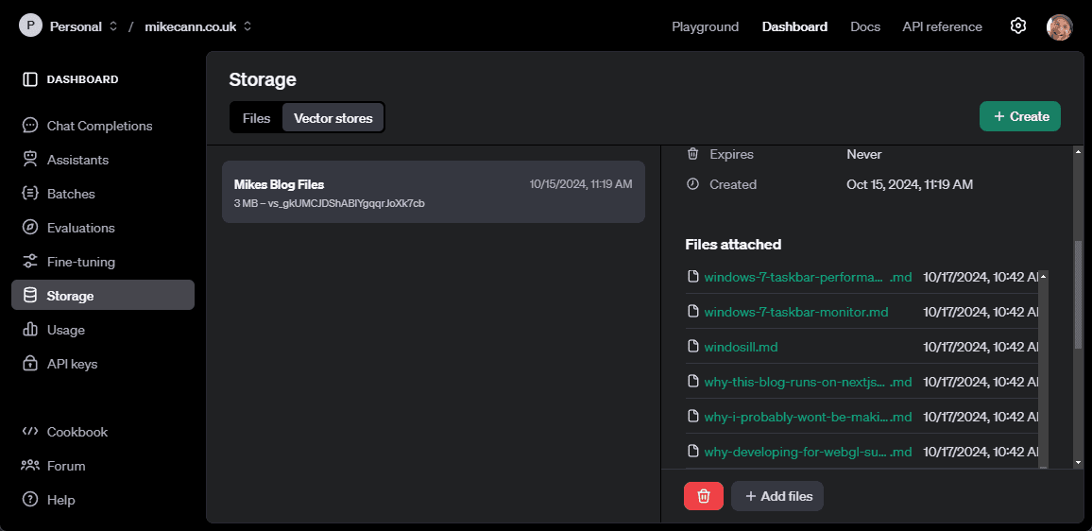The width and height of the screenshot is (1092, 531).
Task: Click the green Create button
Action: pos(1019,116)
